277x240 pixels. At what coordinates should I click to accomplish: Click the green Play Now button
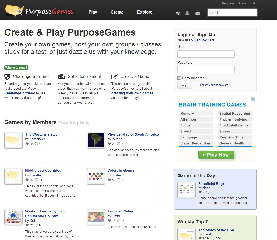(216, 155)
